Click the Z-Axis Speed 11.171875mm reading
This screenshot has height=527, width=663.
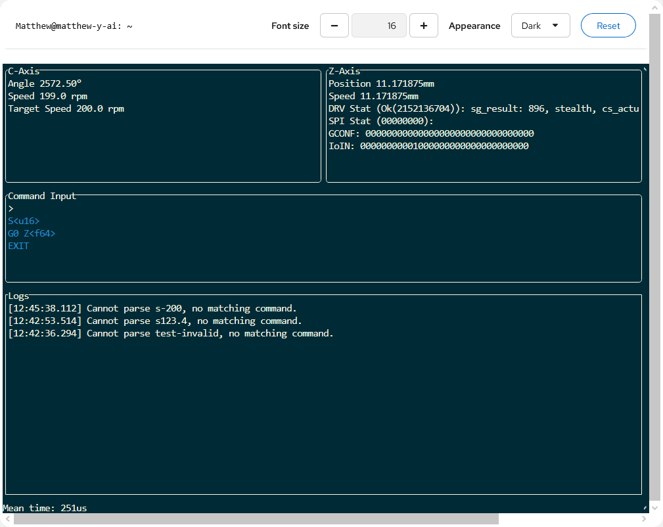click(x=373, y=97)
